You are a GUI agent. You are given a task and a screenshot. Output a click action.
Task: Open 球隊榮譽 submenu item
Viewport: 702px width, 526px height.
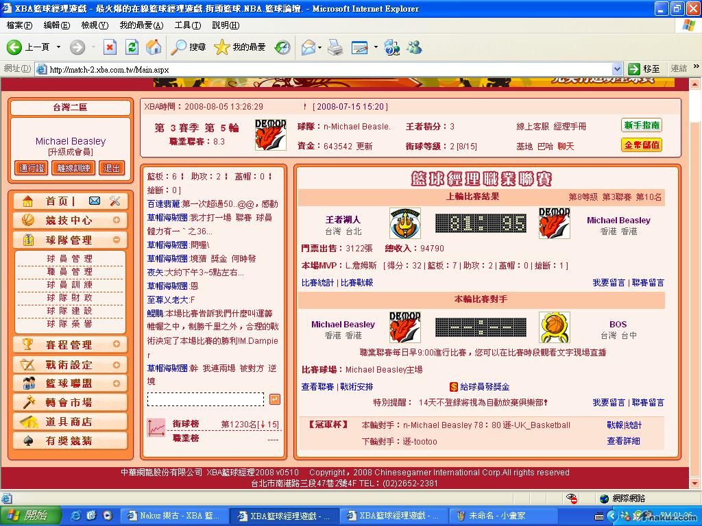point(70,323)
